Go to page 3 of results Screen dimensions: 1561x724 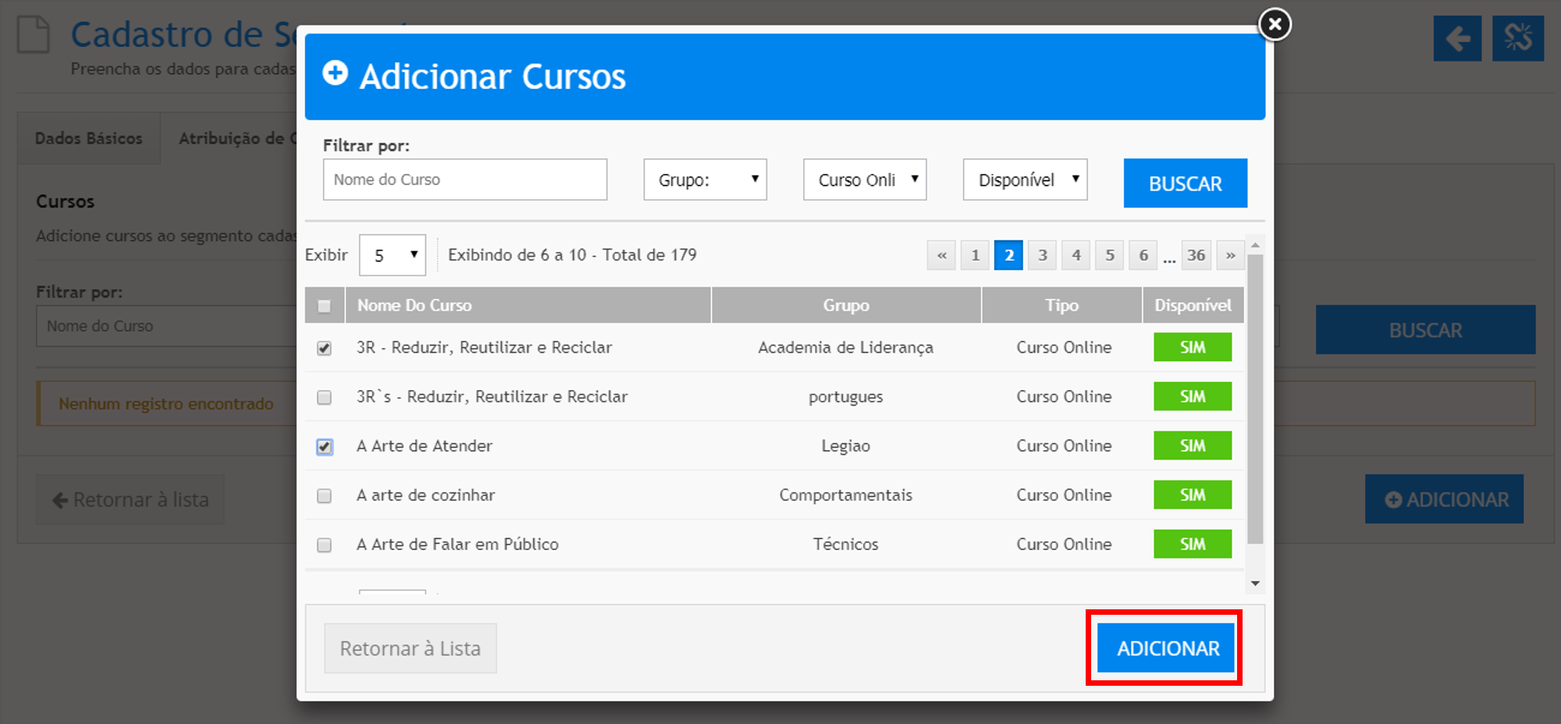1042,255
